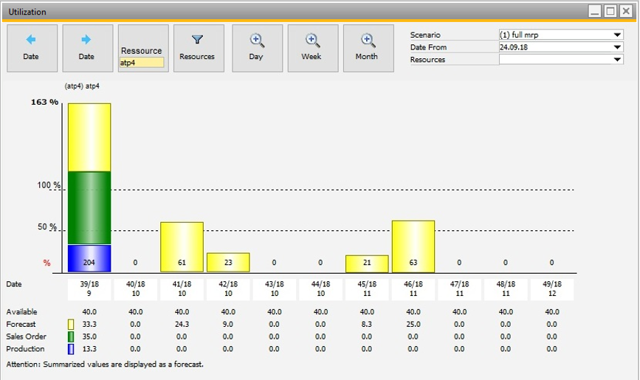Click the right arrow next Date button
Screen dimensions: 640x380
(87, 48)
